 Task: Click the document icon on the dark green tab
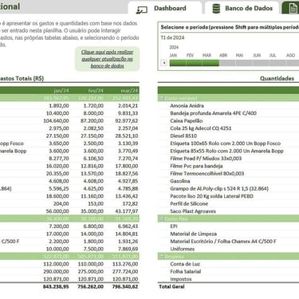293,8
